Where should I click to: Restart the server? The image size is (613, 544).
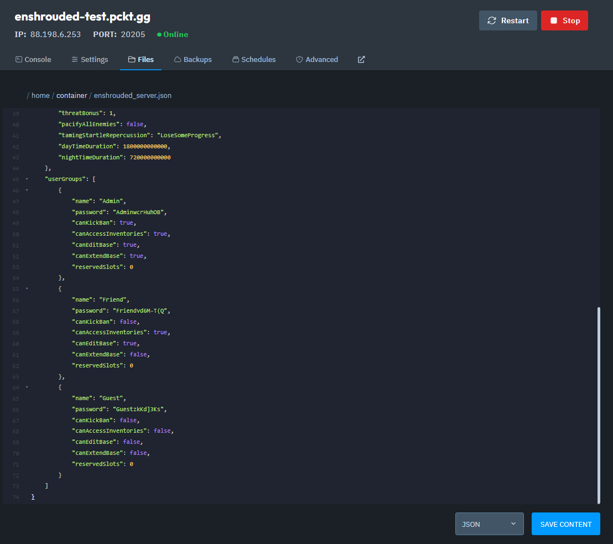tap(508, 20)
